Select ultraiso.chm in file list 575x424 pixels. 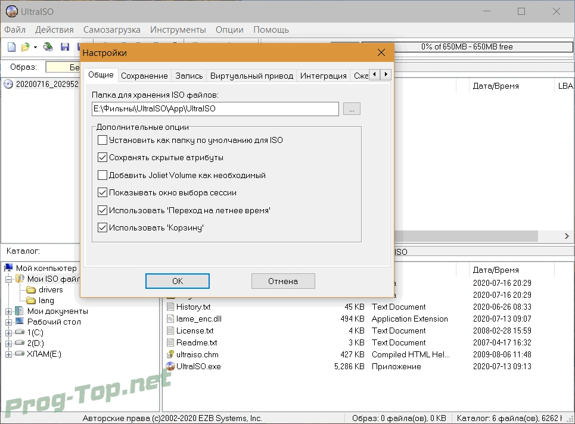[197, 355]
